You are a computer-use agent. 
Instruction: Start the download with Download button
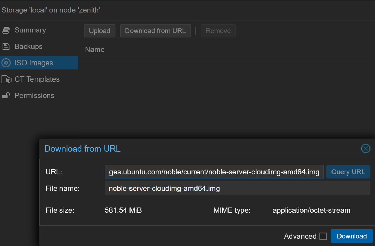[352, 236]
